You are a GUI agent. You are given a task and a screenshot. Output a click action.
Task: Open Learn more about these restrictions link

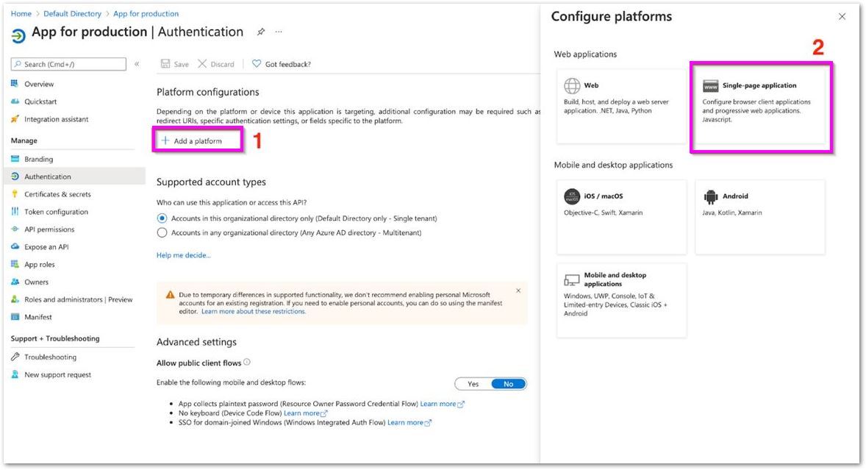tap(253, 311)
